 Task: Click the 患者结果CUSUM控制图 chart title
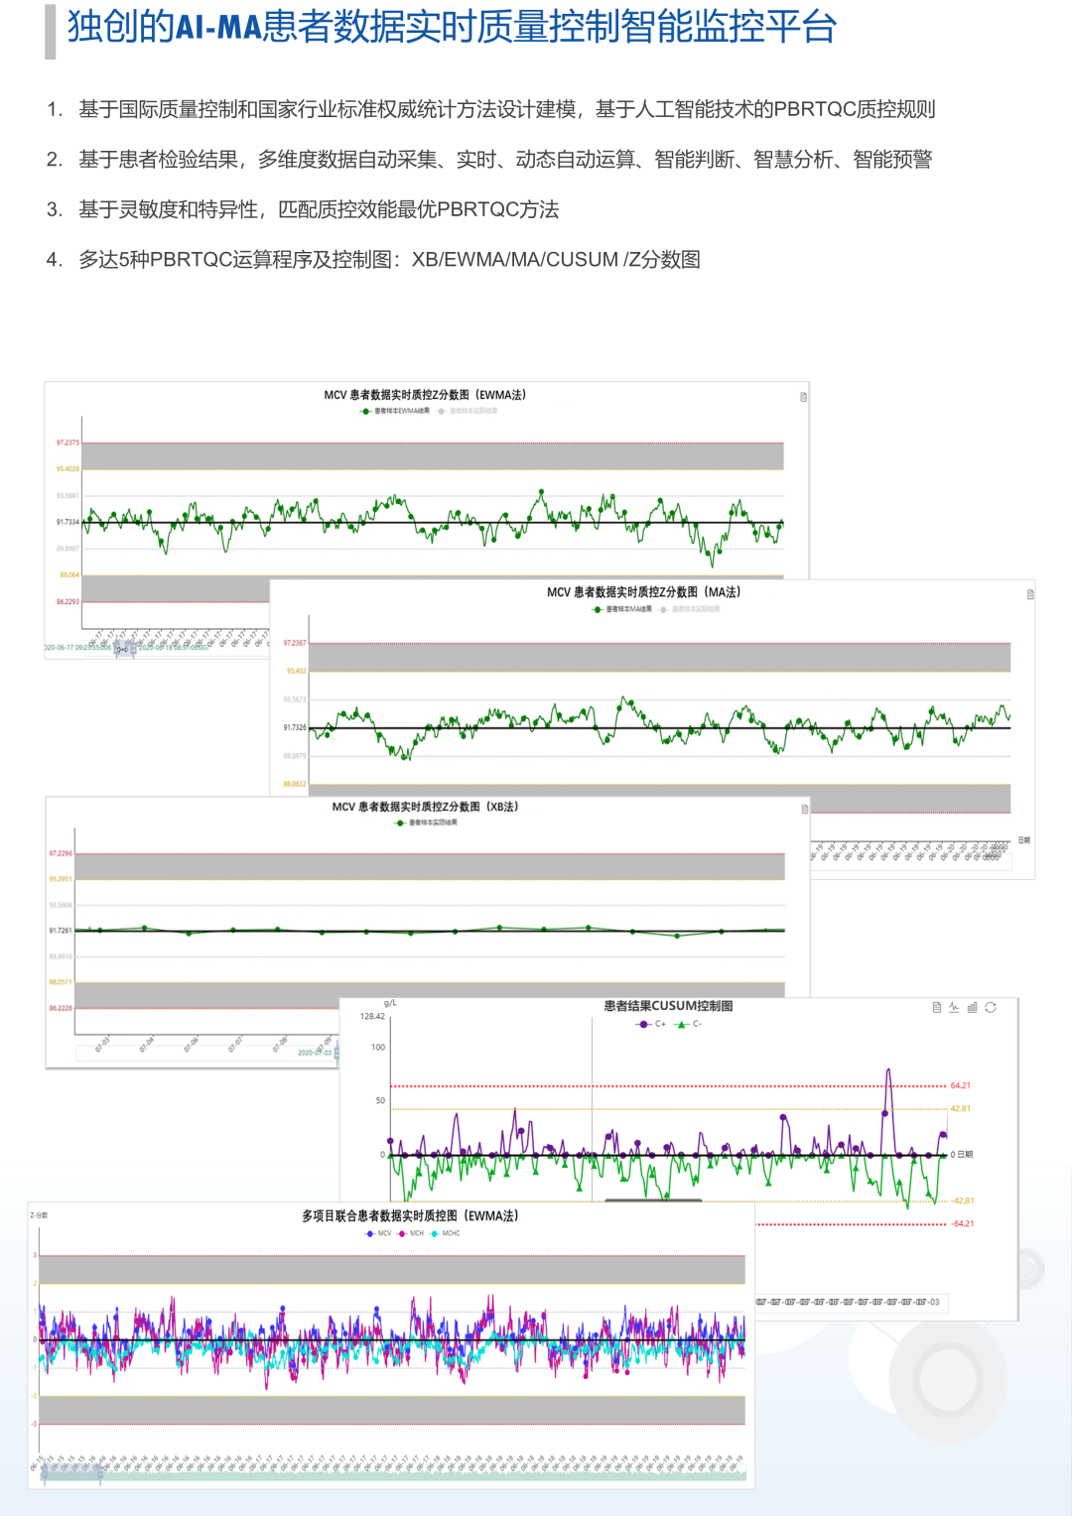tap(668, 1006)
